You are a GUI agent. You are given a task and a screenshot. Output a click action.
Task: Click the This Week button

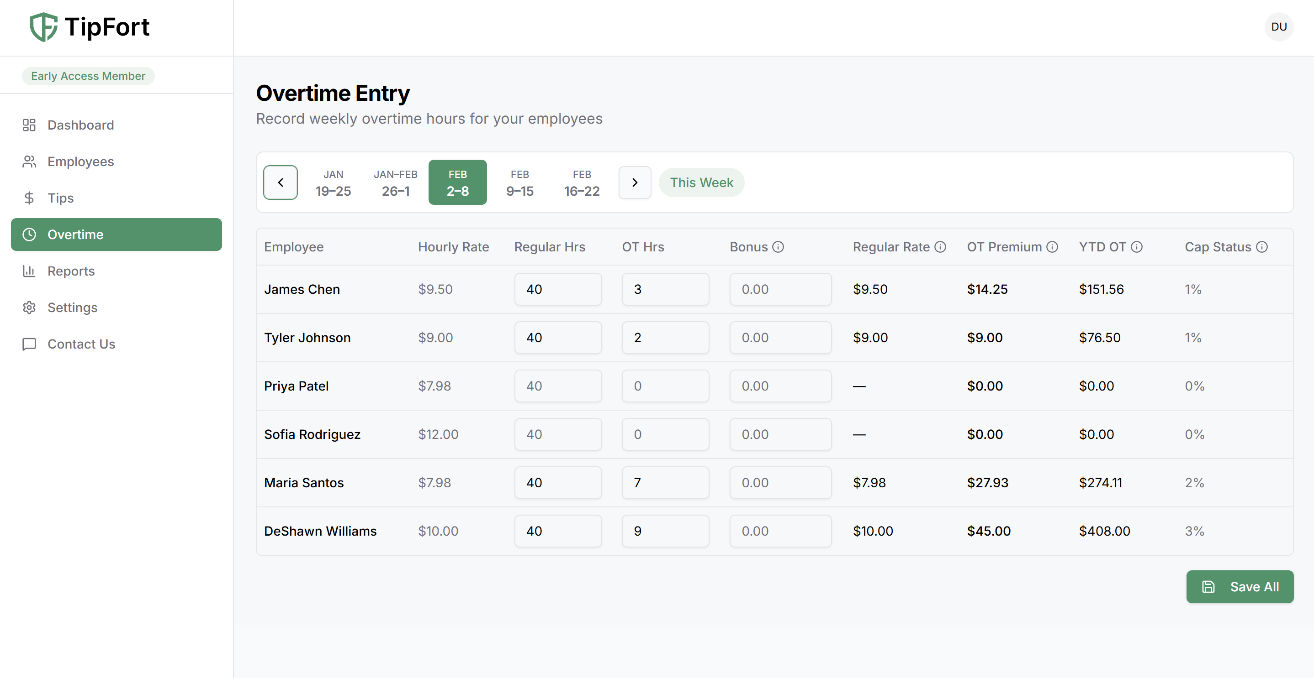click(701, 183)
